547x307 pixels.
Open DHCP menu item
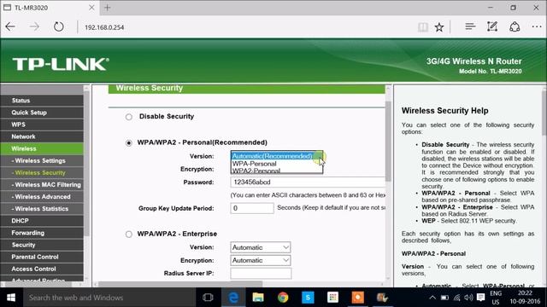click(42, 221)
